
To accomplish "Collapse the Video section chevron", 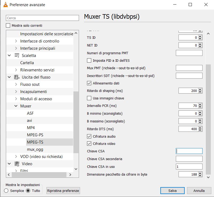I will (x=9, y=164).
